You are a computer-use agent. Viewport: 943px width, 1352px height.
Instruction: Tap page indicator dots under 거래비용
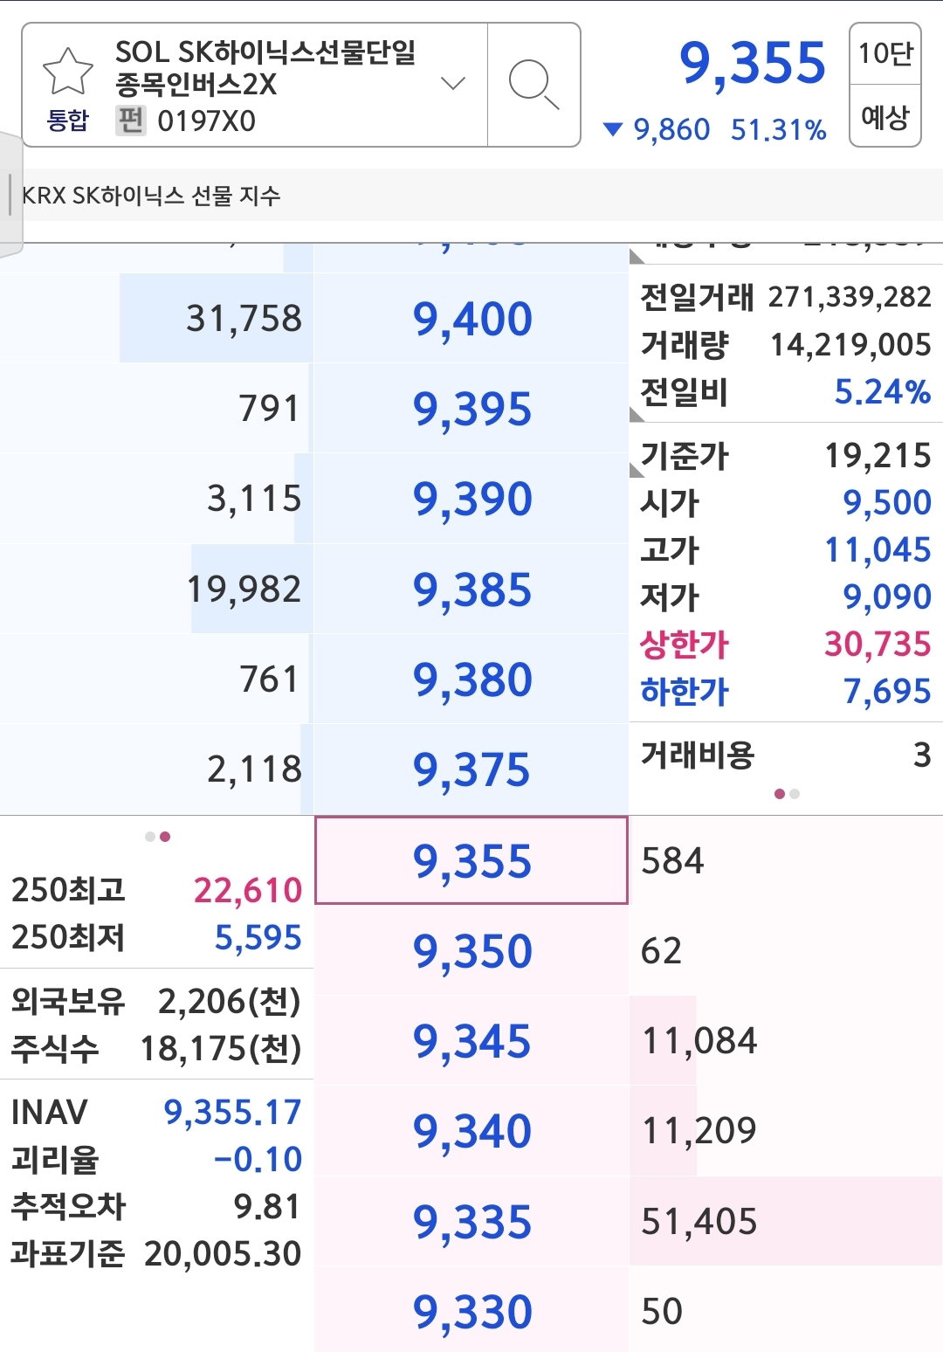(787, 794)
